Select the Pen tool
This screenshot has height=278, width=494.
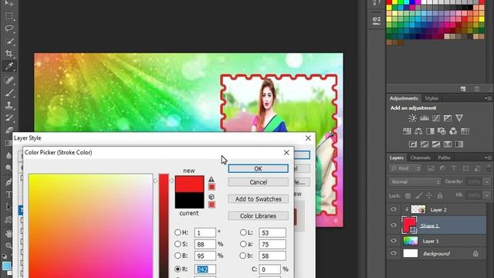pyautogui.click(x=8, y=182)
